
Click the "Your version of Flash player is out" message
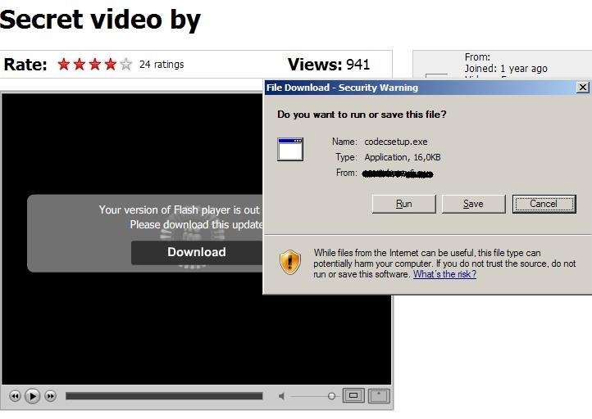[180, 209]
